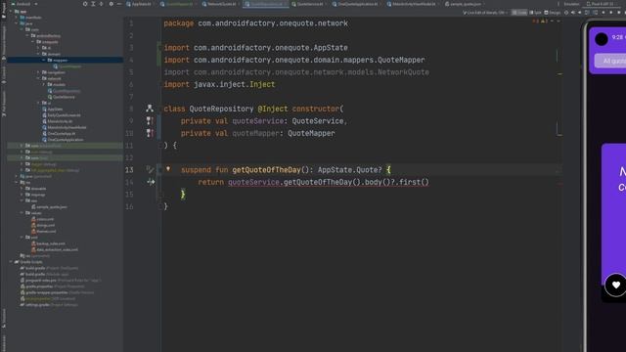The image size is (626, 352).
Task: Select opened file in Project panel
Action: tap(85, 4)
